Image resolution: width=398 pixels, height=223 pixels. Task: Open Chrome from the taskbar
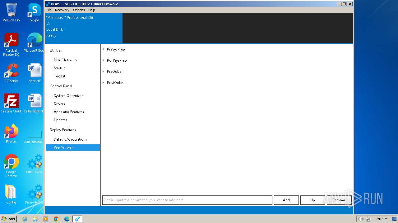56,219
